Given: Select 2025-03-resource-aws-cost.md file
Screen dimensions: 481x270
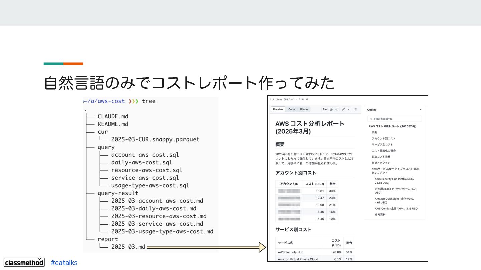Looking at the screenshot, I should 159,216.
